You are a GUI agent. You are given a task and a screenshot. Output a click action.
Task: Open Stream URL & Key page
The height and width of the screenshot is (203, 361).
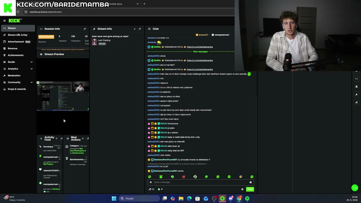tap(17, 35)
